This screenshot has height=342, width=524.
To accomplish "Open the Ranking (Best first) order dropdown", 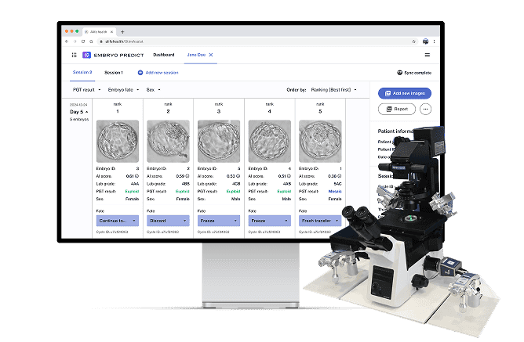I will pos(333,90).
